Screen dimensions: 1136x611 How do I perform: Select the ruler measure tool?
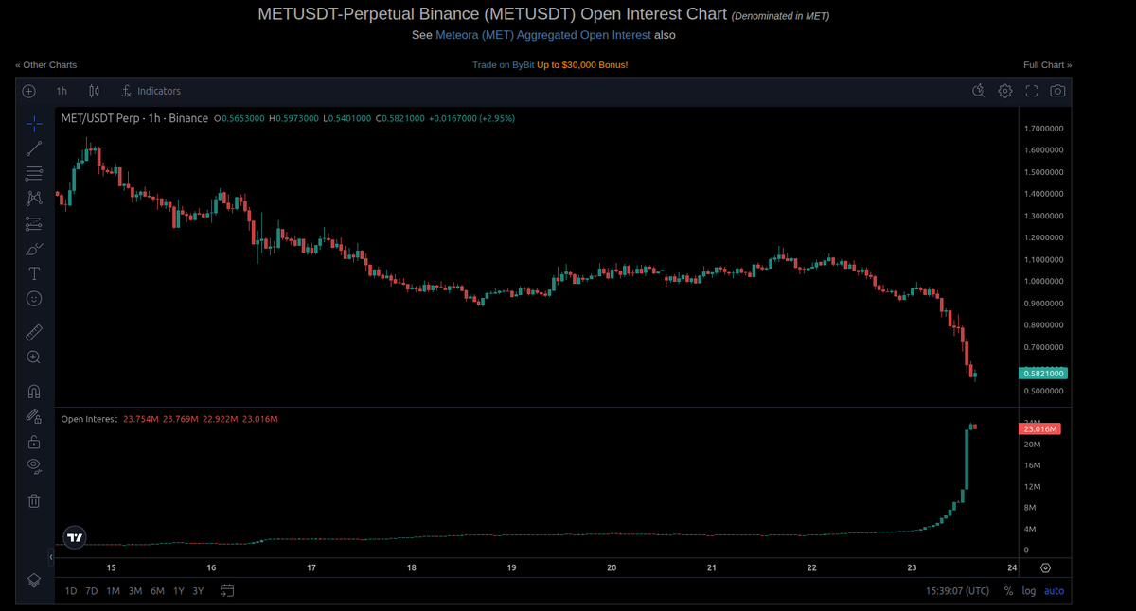click(x=34, y=332)
